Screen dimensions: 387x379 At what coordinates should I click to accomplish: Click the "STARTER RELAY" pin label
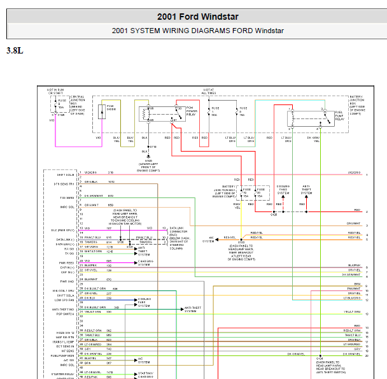[62, 375]
